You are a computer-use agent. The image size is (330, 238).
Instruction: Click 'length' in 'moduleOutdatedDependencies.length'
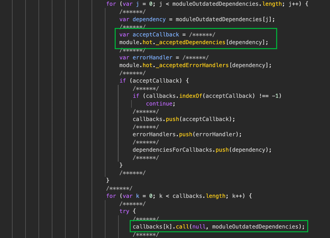272,4
